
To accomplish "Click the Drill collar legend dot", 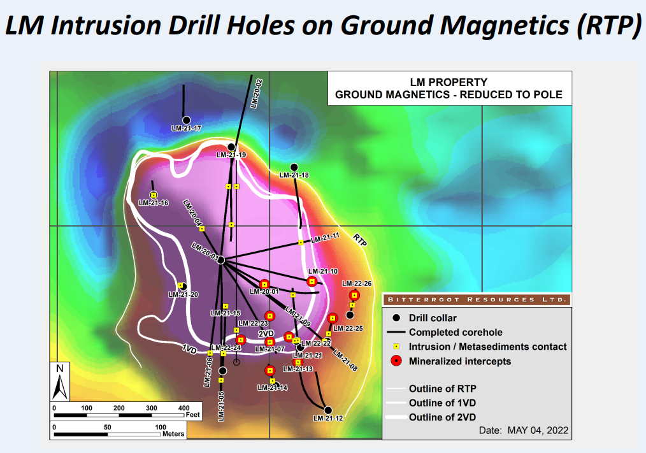I will 396,318.
